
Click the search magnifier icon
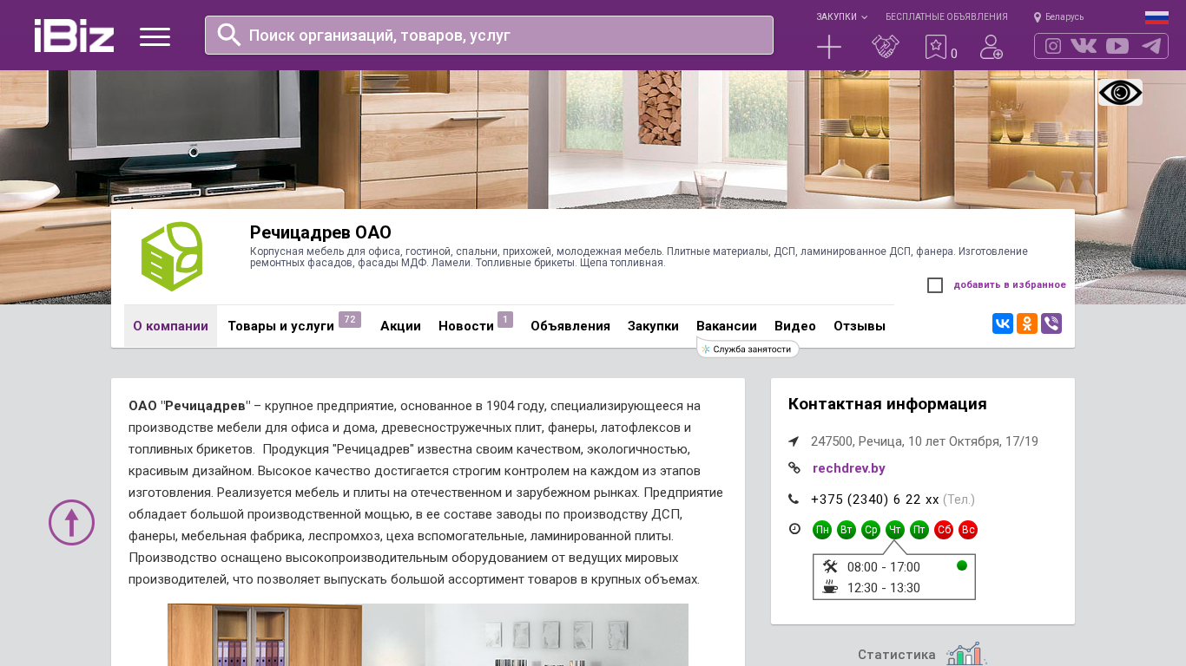(x=229, y=35)
